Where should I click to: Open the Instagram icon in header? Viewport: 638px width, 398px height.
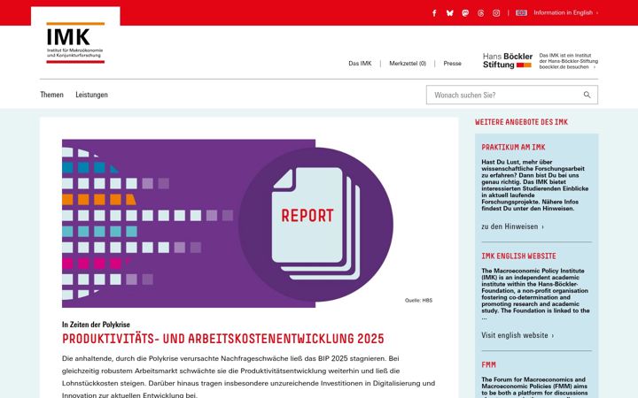[496, 13]
